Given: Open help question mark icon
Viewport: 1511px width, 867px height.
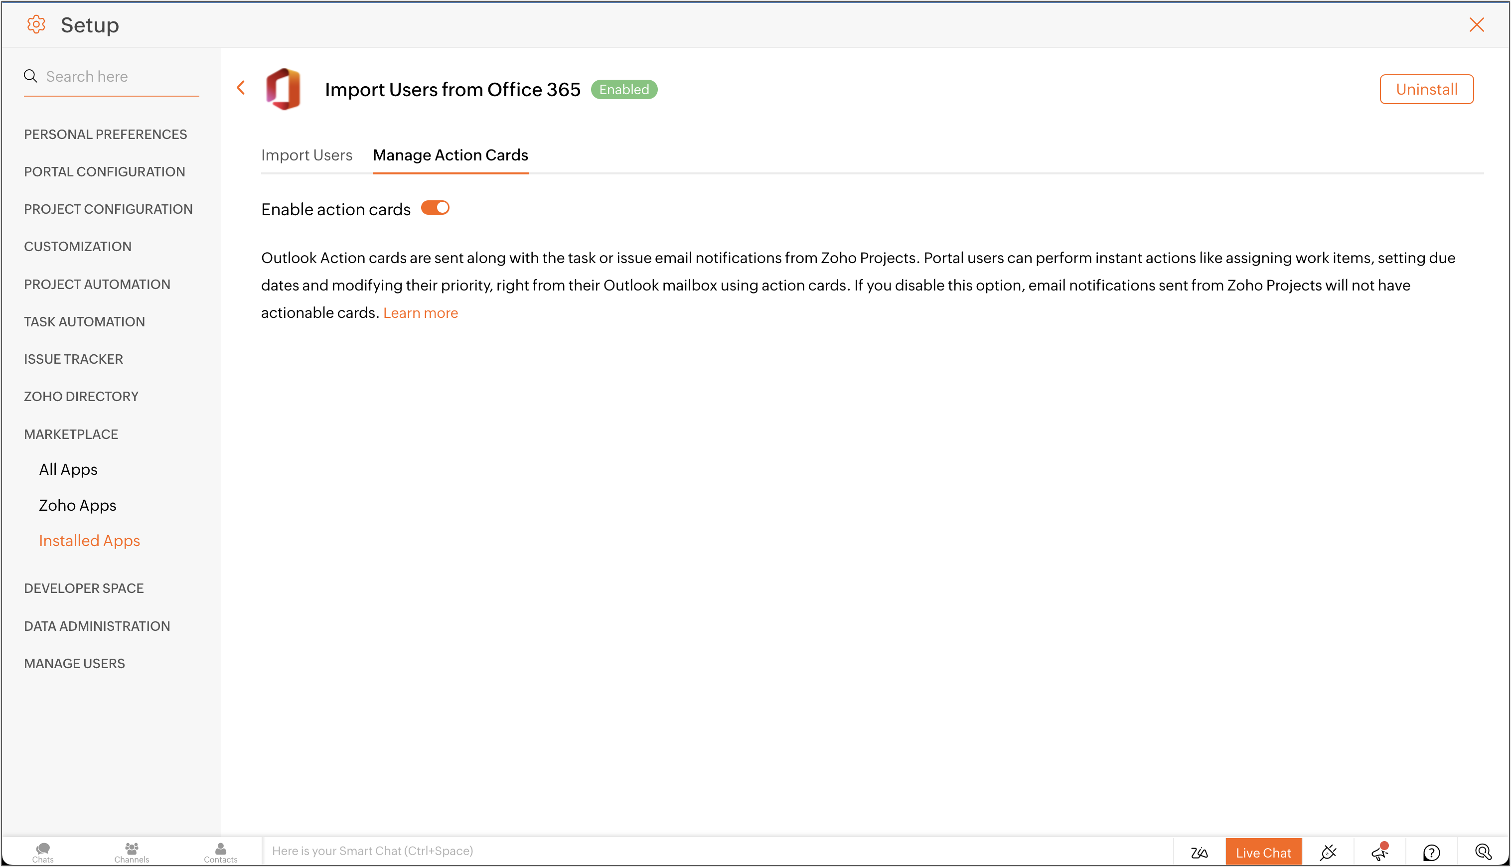Looking at the screenshot, I should tap(1431, 852).
